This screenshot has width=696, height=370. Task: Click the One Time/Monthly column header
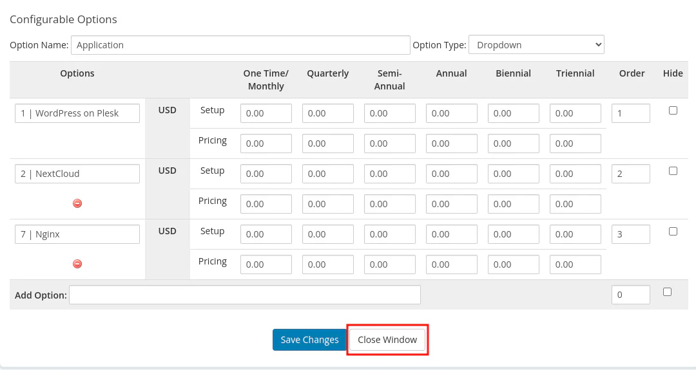(x=266, y=80)
